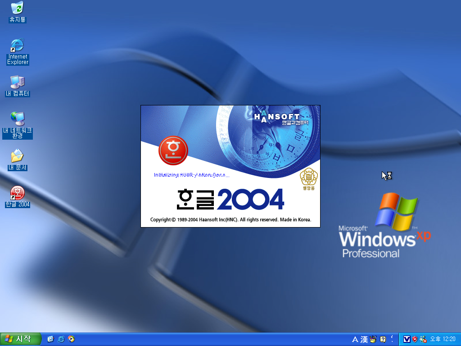Click the red 한 circle on splash
The image size is (461, 346).
pos(173,150)
